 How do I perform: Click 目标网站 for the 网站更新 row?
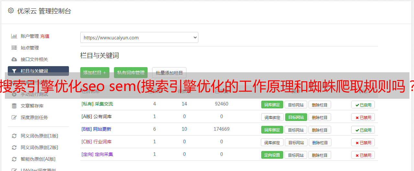296,130
